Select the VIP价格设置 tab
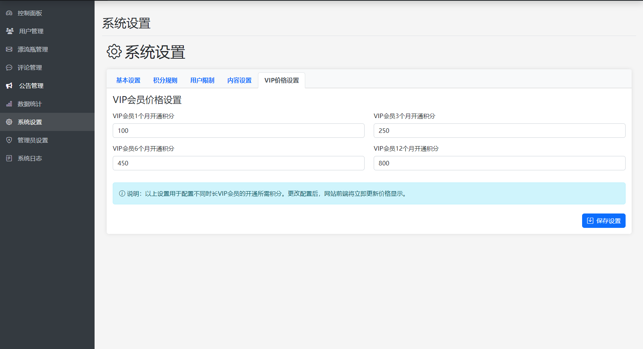 (x=281, y=80)
